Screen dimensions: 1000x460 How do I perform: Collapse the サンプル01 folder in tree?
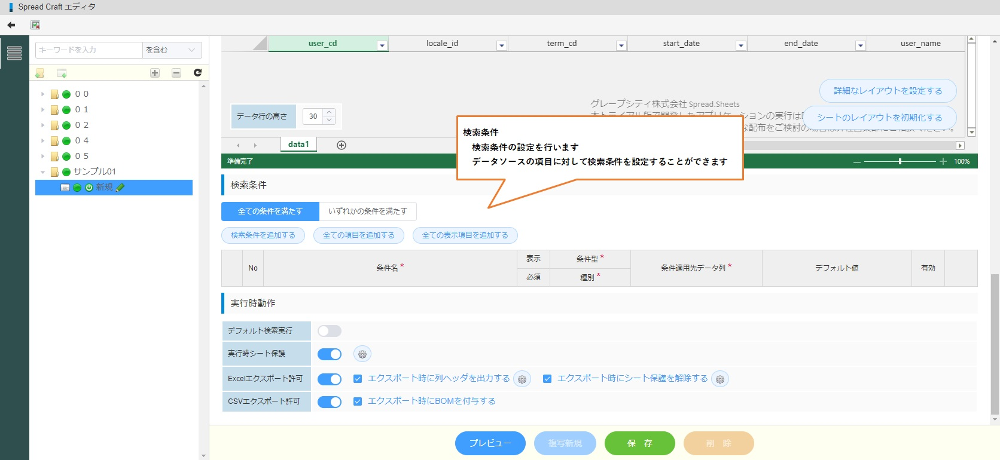[42, 172]
